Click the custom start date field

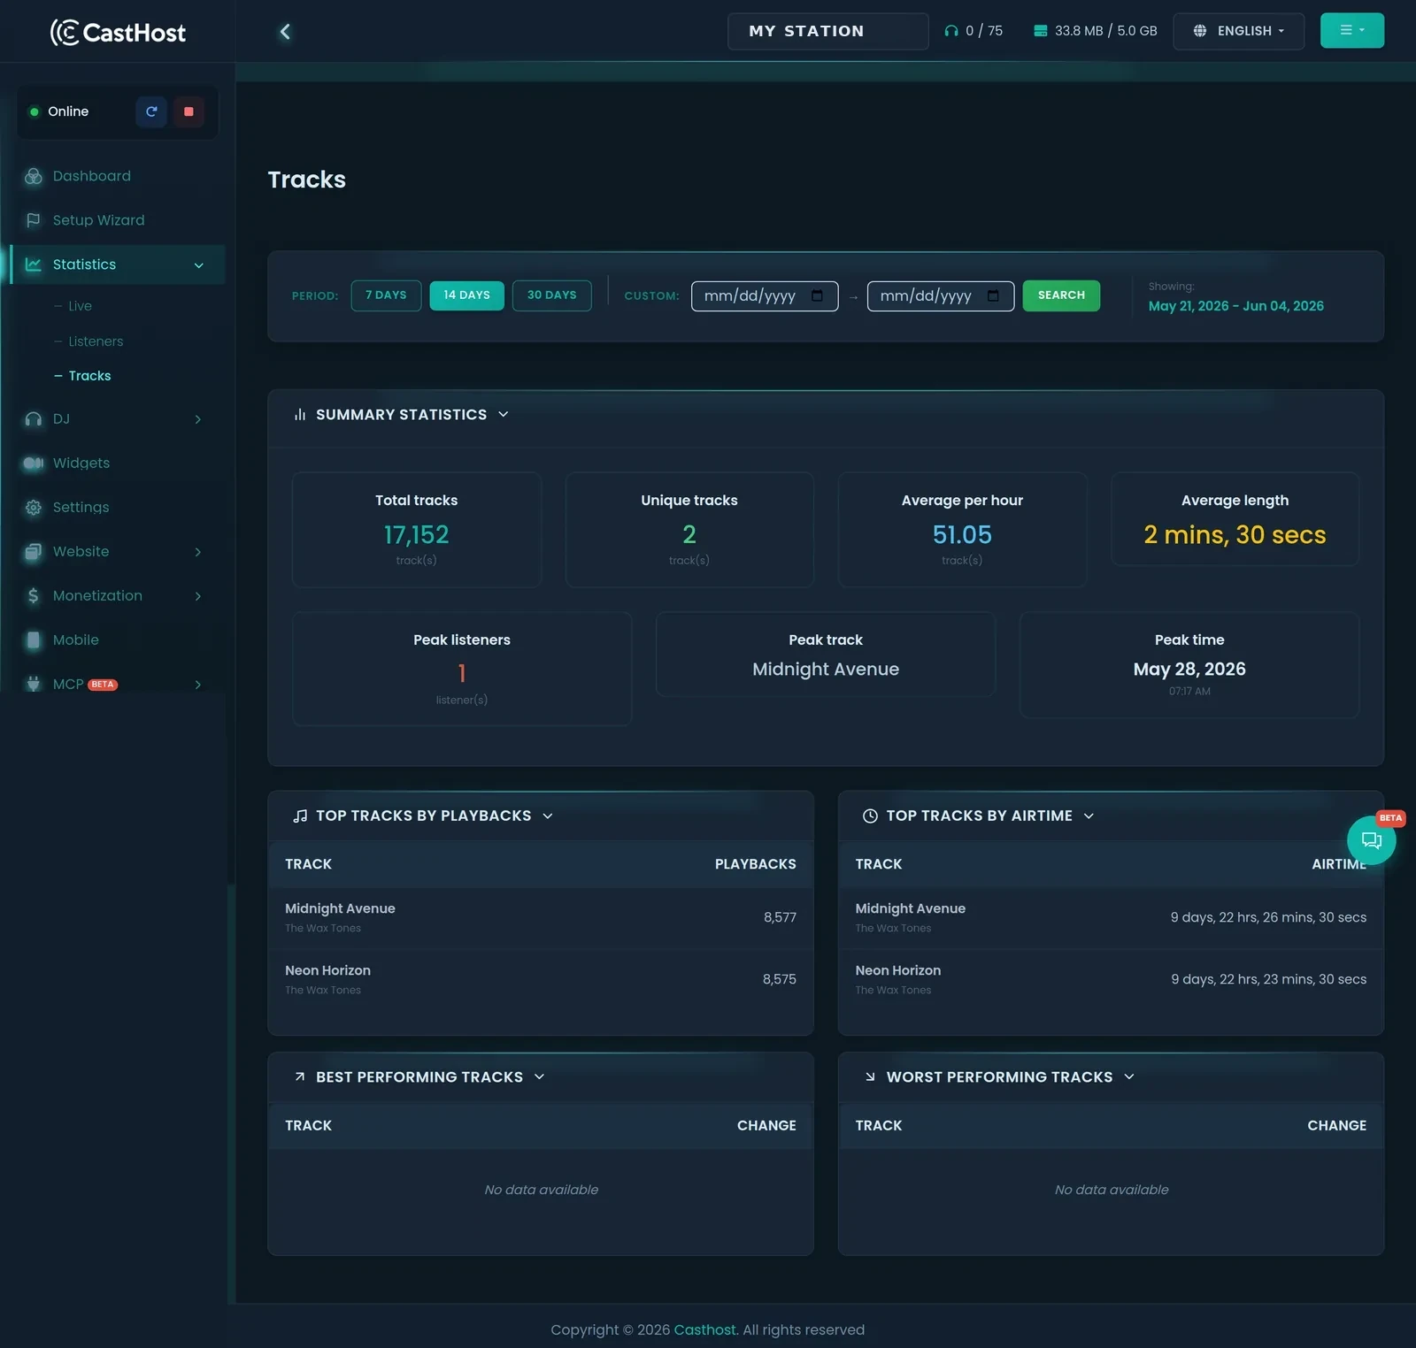[x=765, y=295]
